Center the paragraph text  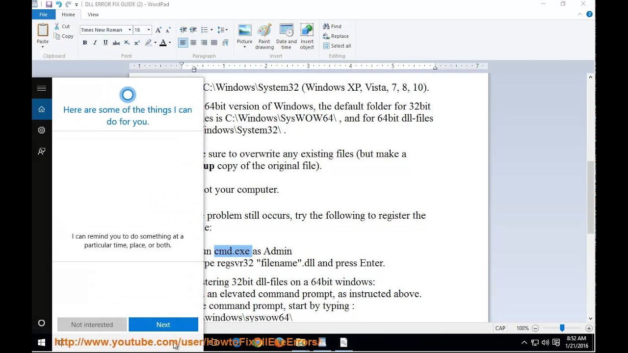193,43
